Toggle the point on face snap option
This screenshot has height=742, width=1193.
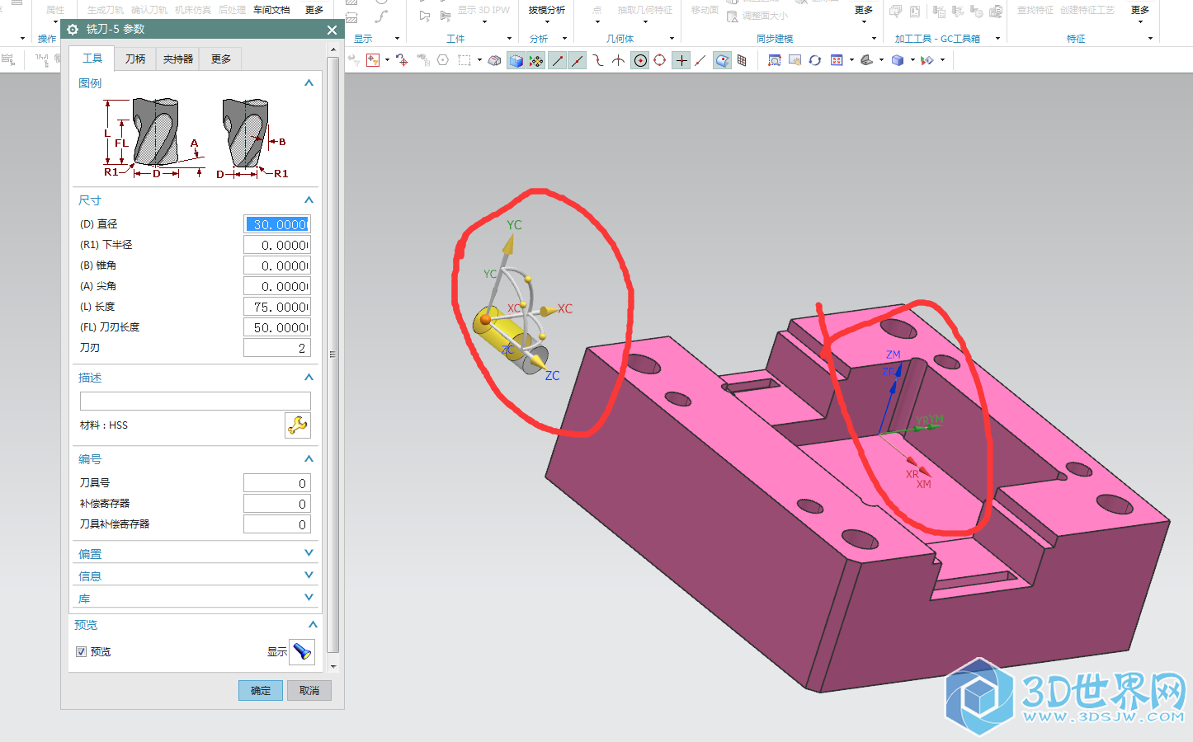point(722,60)
